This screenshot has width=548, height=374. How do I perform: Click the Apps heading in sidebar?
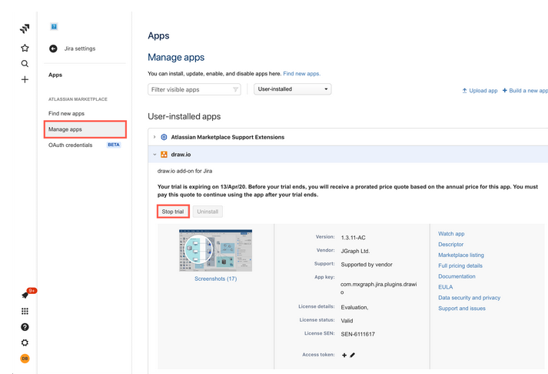55,75
